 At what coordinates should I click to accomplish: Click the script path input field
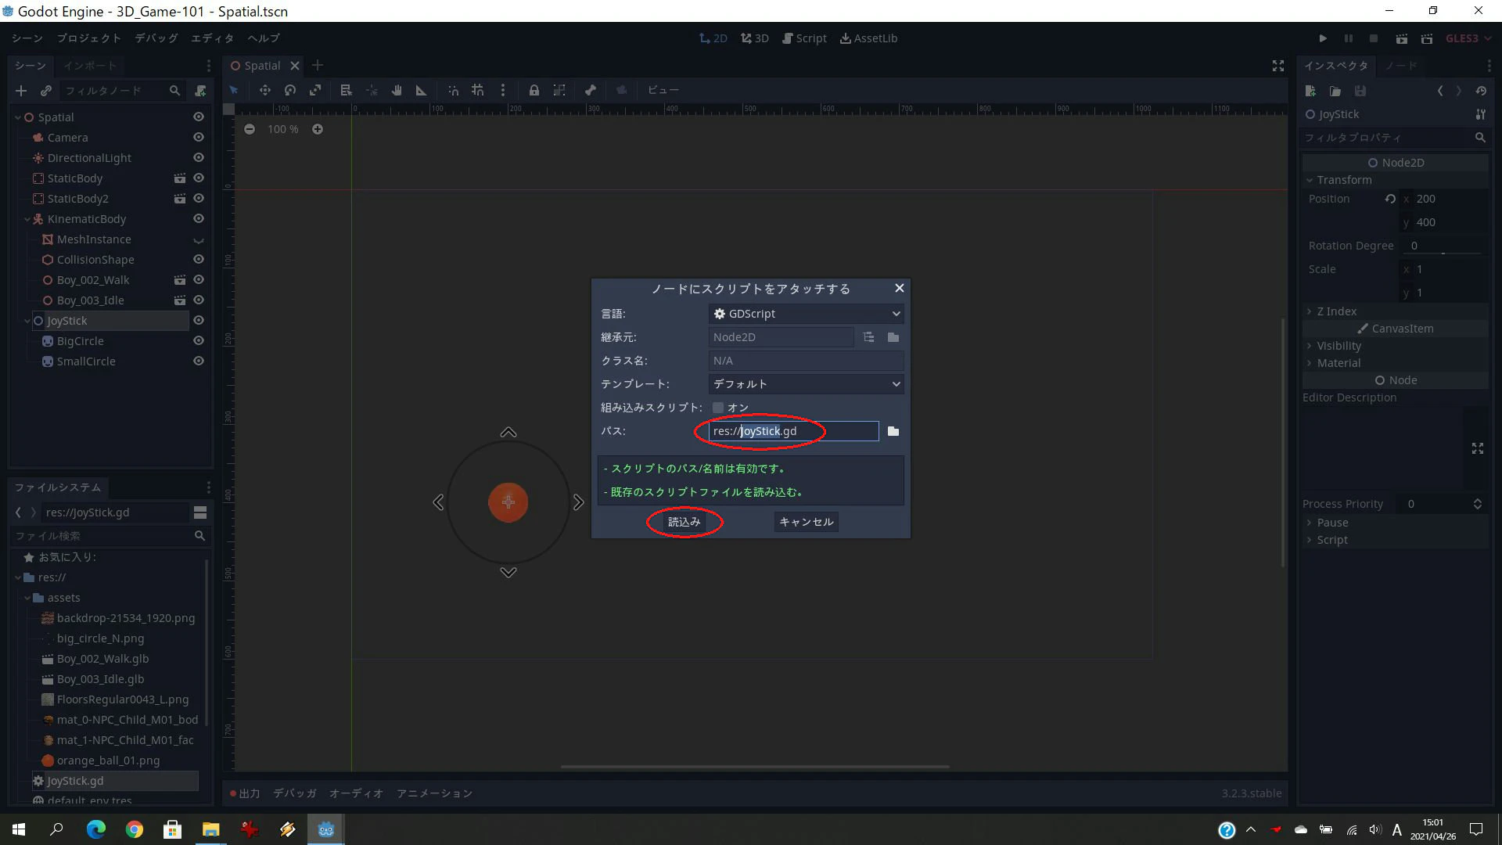(793, 431)
